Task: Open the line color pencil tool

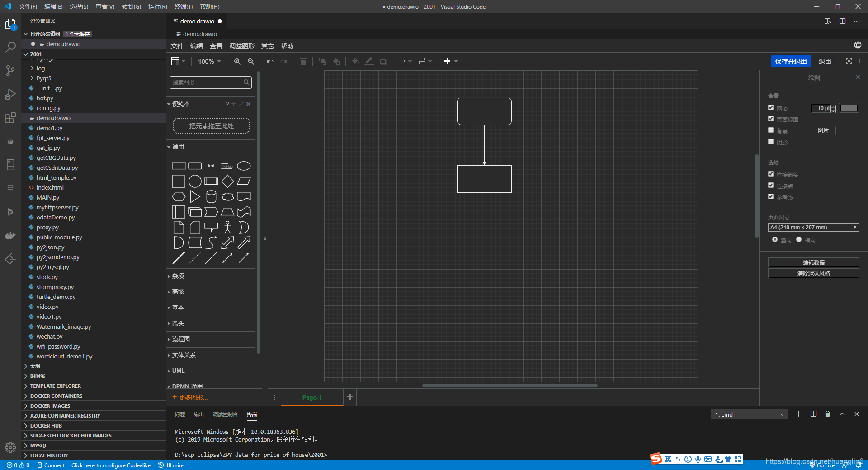Action: pos(369,61)
